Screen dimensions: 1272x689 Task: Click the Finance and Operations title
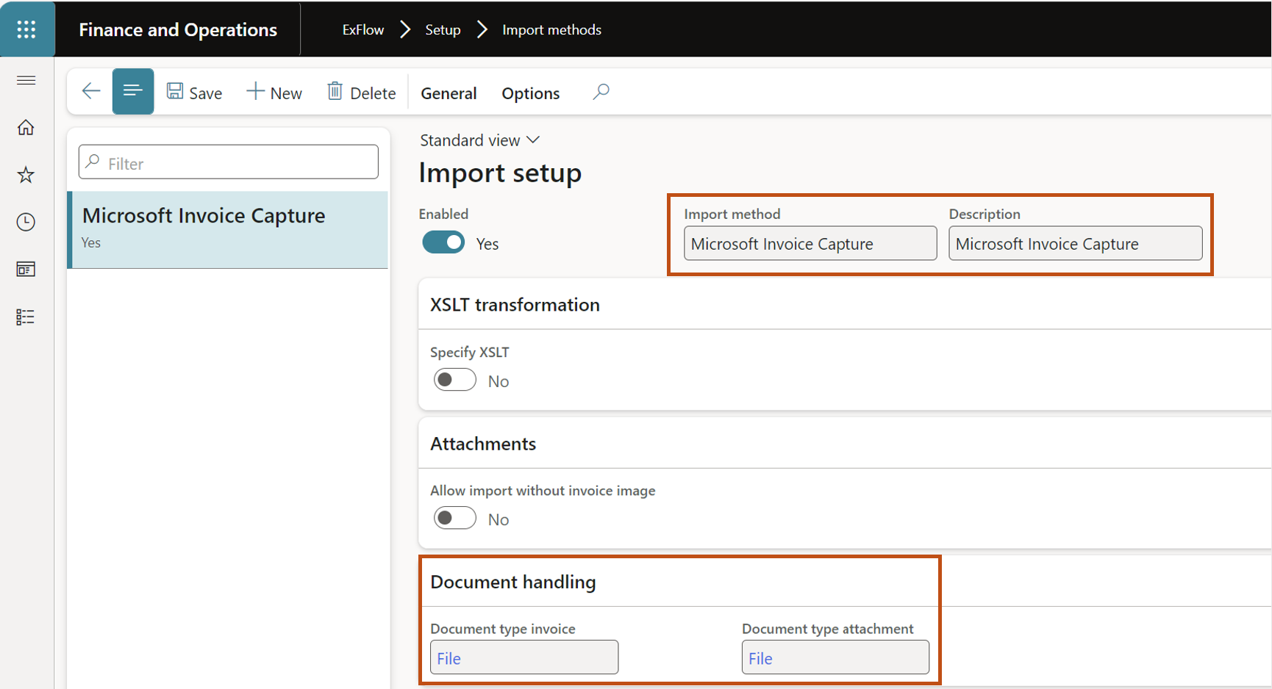(178, 30)
